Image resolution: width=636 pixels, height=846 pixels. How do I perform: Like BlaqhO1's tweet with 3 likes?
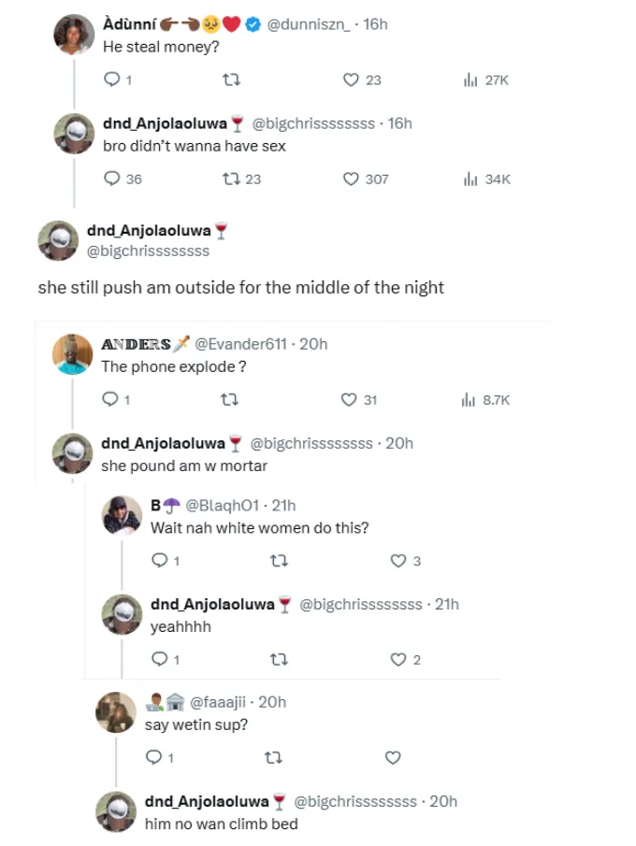[x=398, y=561]
